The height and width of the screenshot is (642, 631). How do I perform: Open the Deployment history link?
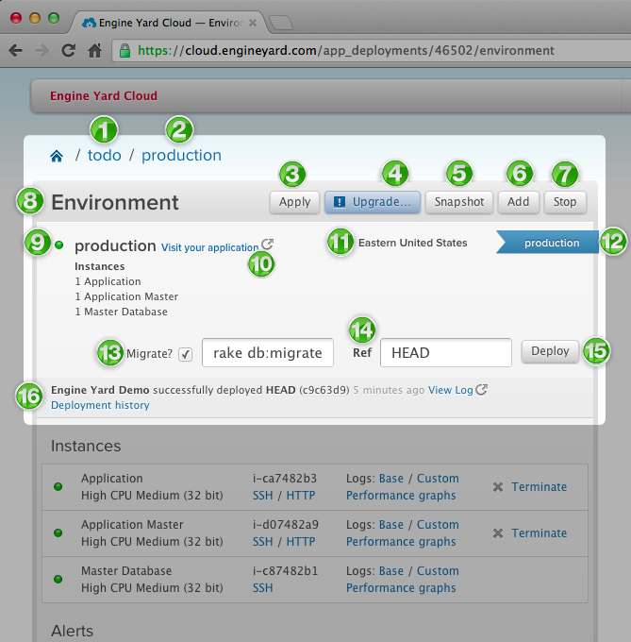click(x=100, y=405)
